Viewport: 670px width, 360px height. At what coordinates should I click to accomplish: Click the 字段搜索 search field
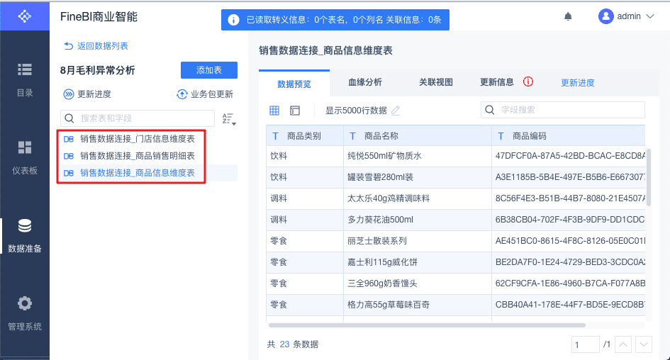point(564,110)
